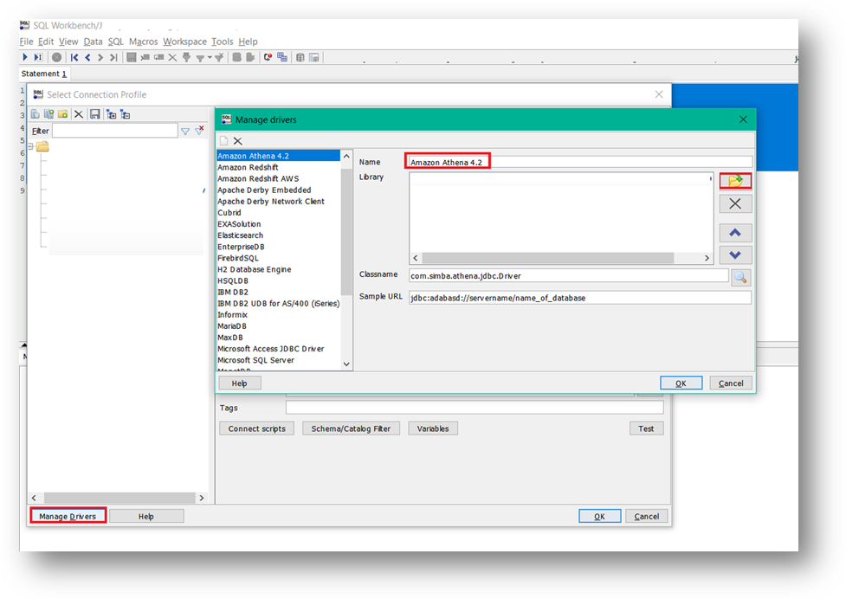Click the Commit database icon
Screen dimensions: 846x599
237,57
